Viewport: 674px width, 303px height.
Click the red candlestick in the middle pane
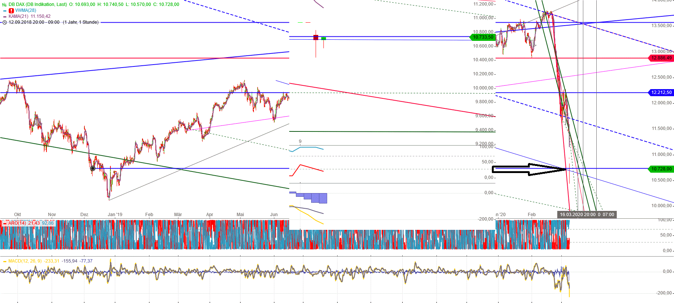coord(316,38)
